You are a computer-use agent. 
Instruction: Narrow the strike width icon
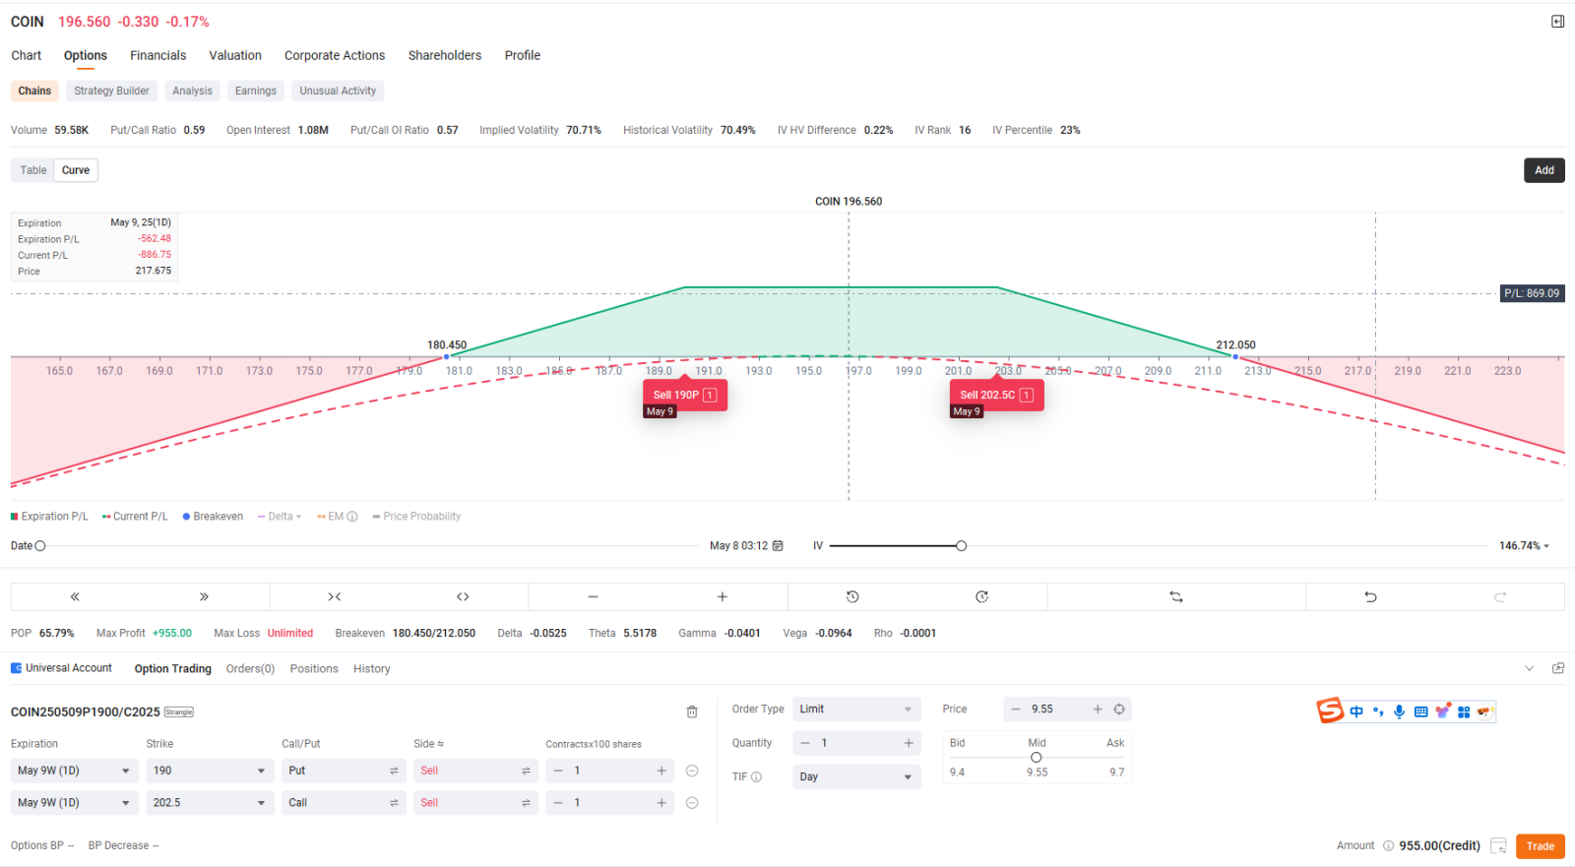pos(334,596)
